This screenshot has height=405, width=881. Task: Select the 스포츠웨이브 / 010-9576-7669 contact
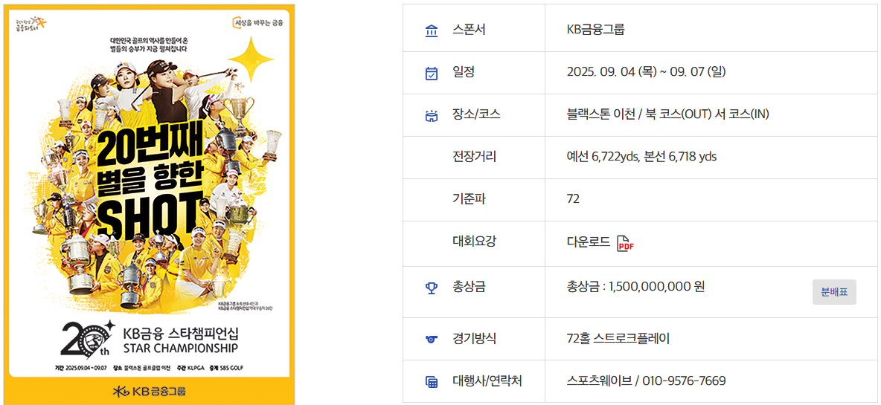pos(646,381)
